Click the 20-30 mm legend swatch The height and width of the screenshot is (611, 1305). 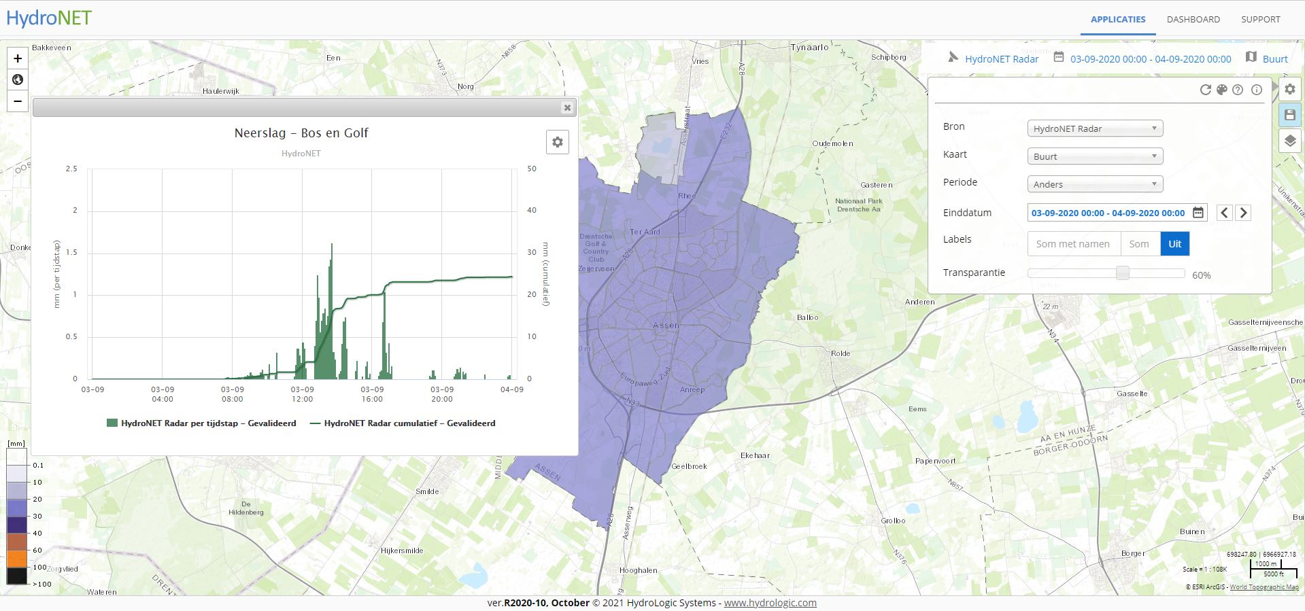pos(17,508)
